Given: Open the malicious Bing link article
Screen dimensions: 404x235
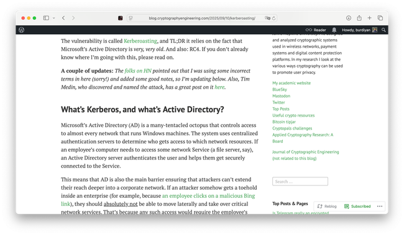Looking at the screenshot, I should pos(208,196).
